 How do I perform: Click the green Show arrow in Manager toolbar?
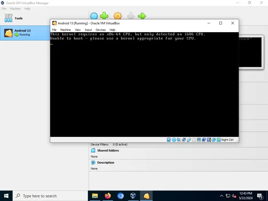click(x=142, y=16)
